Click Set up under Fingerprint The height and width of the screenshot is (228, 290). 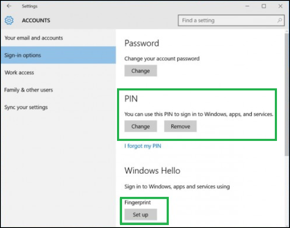(141, 215)
